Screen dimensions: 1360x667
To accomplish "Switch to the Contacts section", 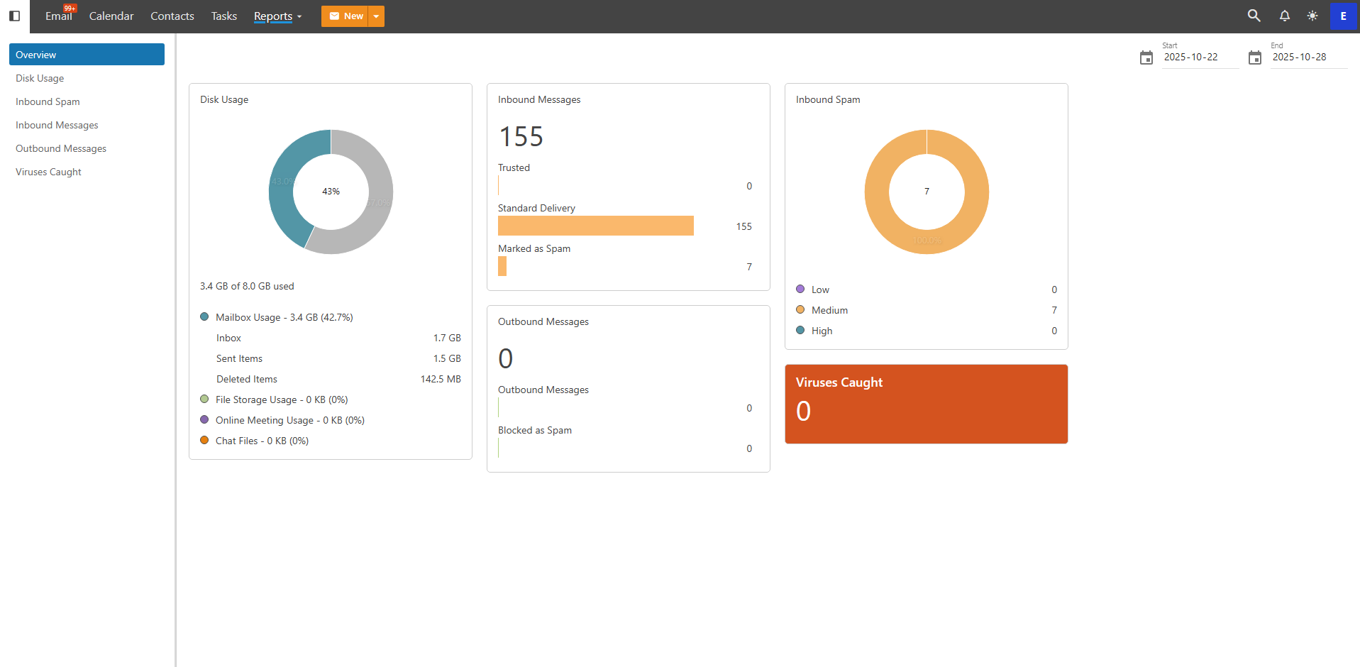I will click(x=172, y=16).
